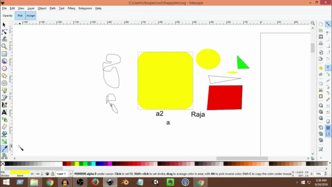Viewport: 332px width, 187px height.
Task: Open the Object menu
Action: (x=42, y=8)
